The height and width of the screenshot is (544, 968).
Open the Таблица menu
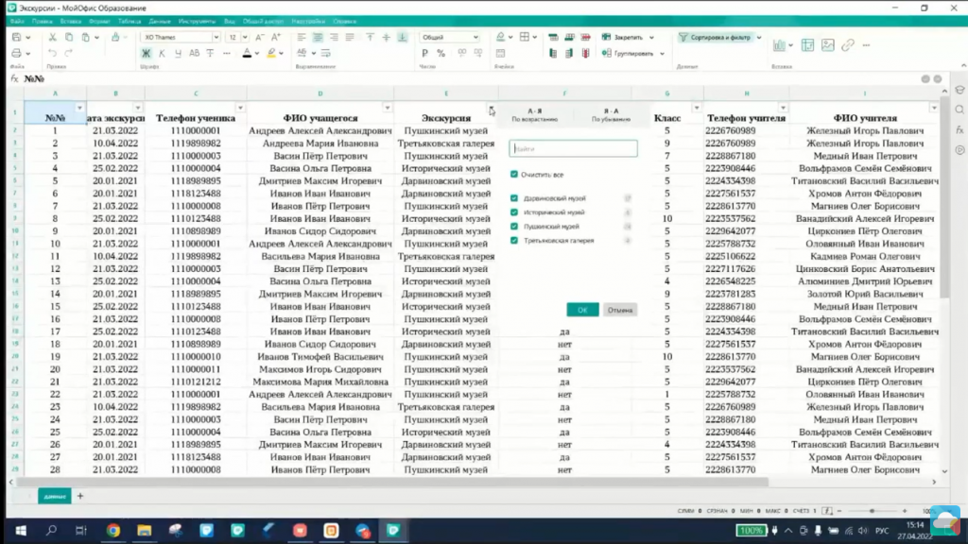click(129, 21)
